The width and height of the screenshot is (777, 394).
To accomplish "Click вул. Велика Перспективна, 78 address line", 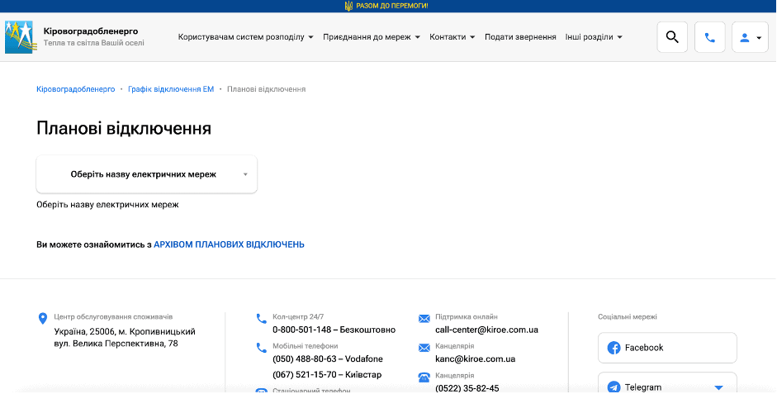I will pyautogui.click(x=116, y=344).
